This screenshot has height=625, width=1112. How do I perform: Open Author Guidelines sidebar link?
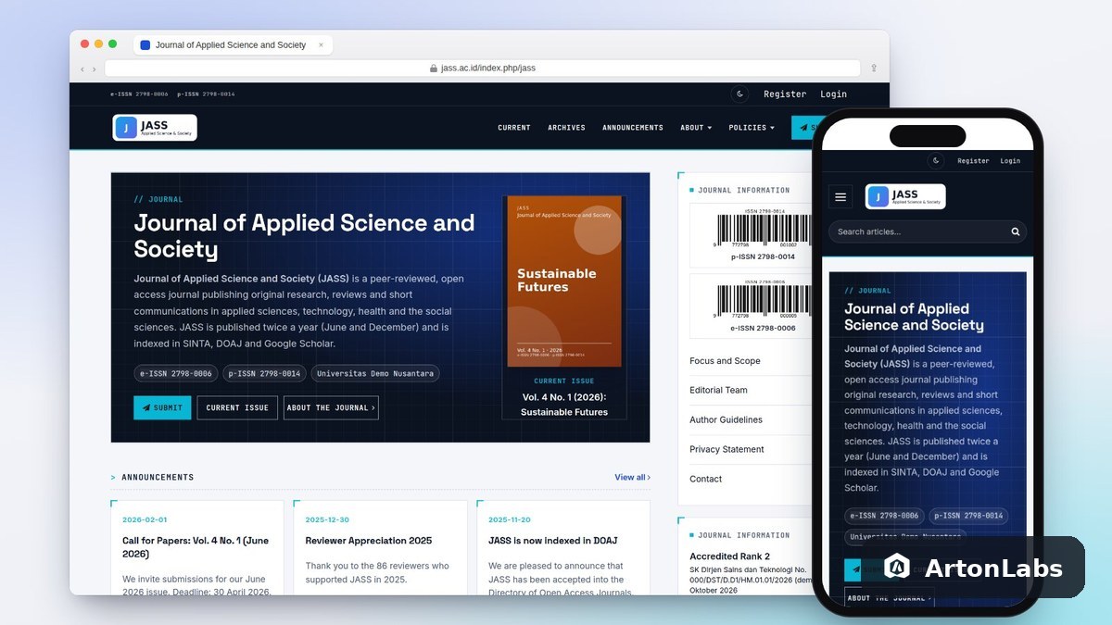click(726, 419)
